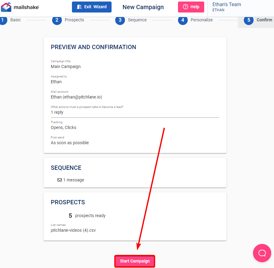Open the chat bubble support widget
Viewport: 274px width, 268px height.
[262, 253]
